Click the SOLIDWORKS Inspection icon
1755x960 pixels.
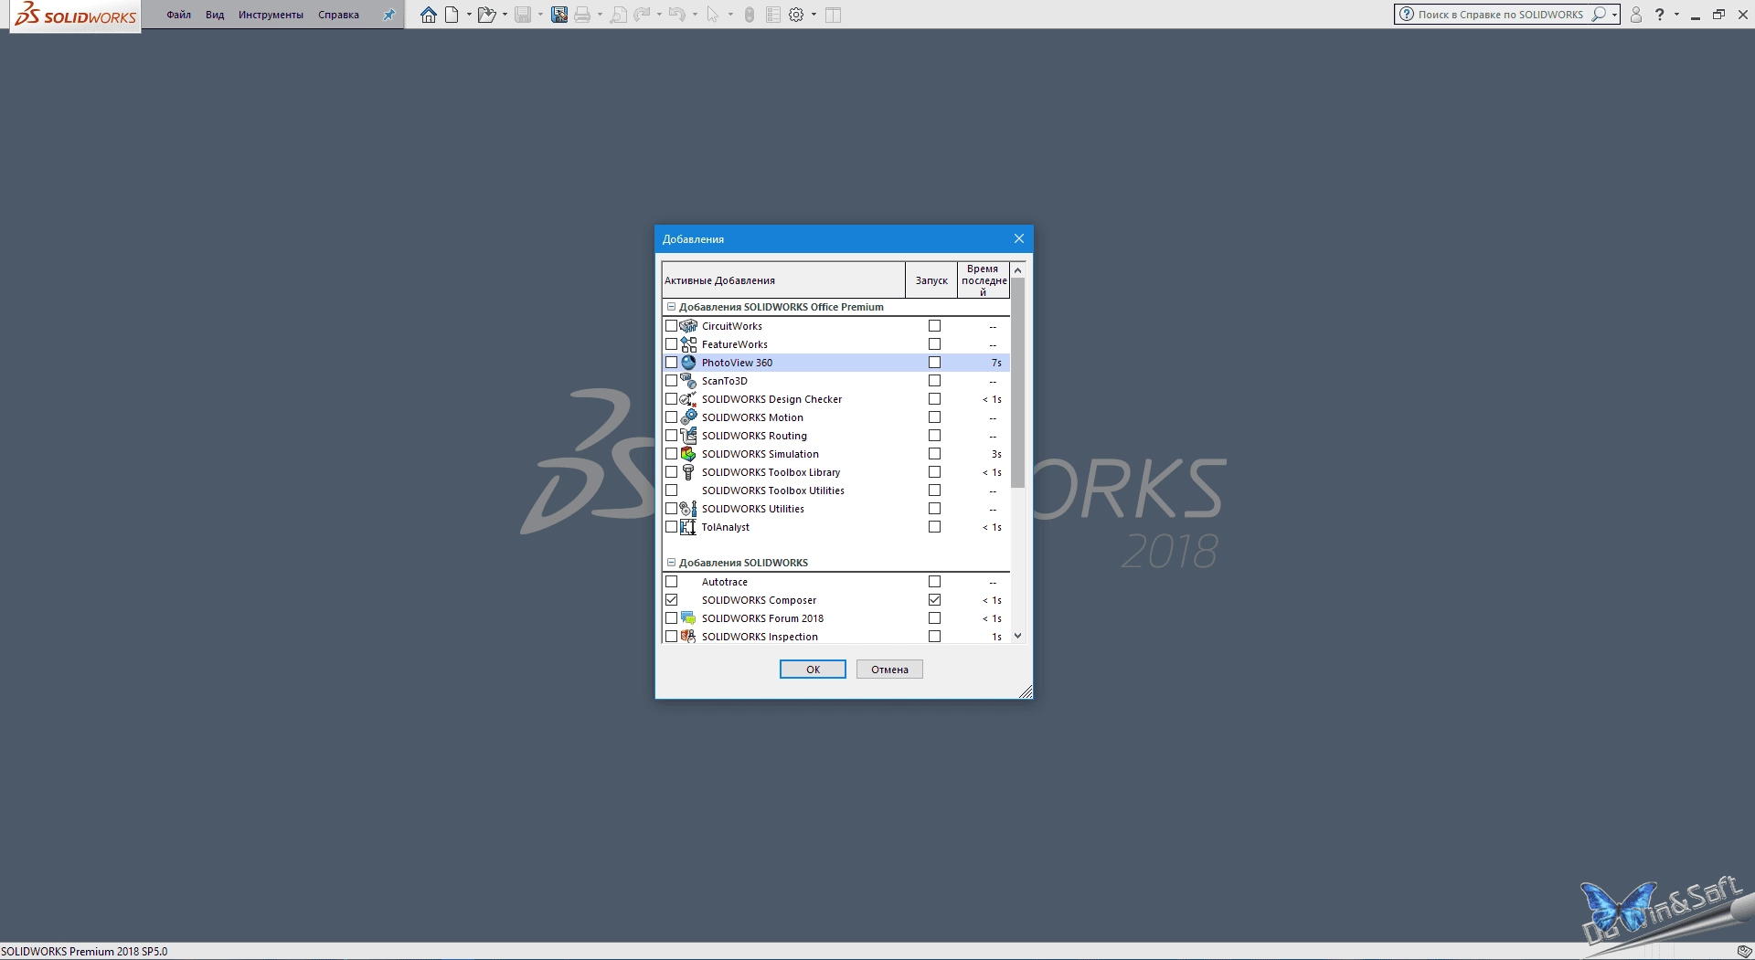click(688, 637)
